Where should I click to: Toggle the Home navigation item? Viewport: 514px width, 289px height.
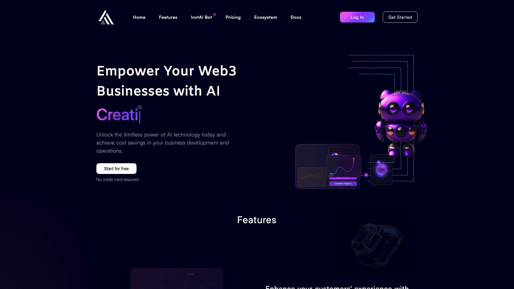139,17
